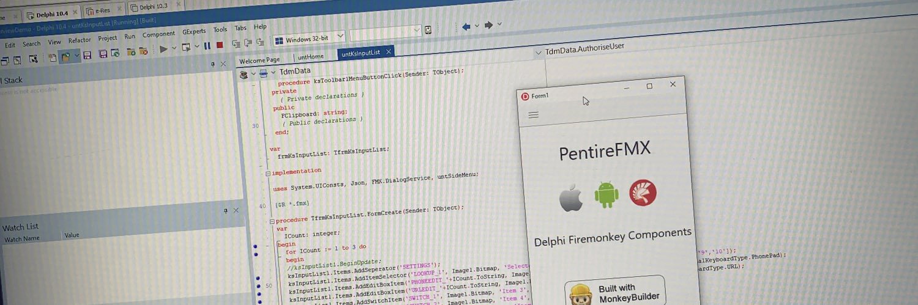Image resolution: width=918 pixels, height=305 pixels.
Task: Click the Navigate Back blue arrow
Action: [466, 26]
